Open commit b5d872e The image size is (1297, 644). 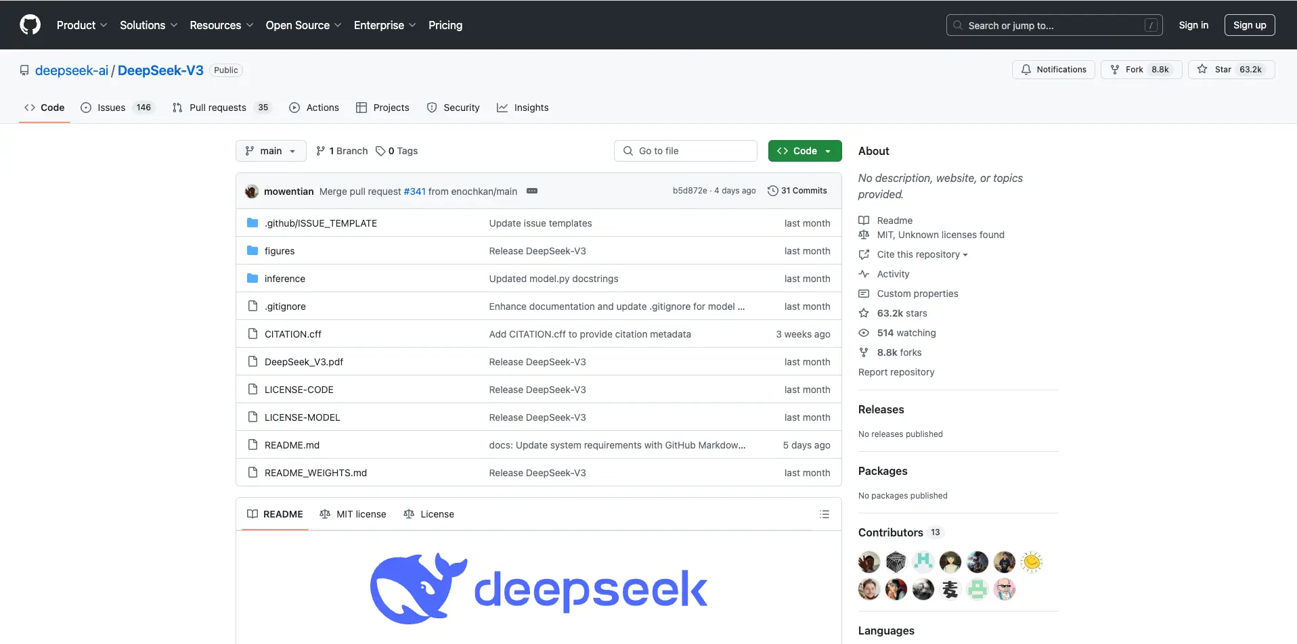(x=690, y=191)
